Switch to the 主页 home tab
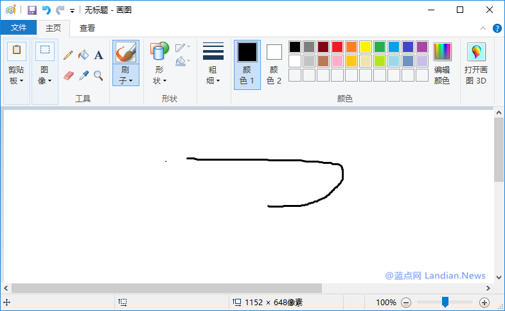 [53, 28]
